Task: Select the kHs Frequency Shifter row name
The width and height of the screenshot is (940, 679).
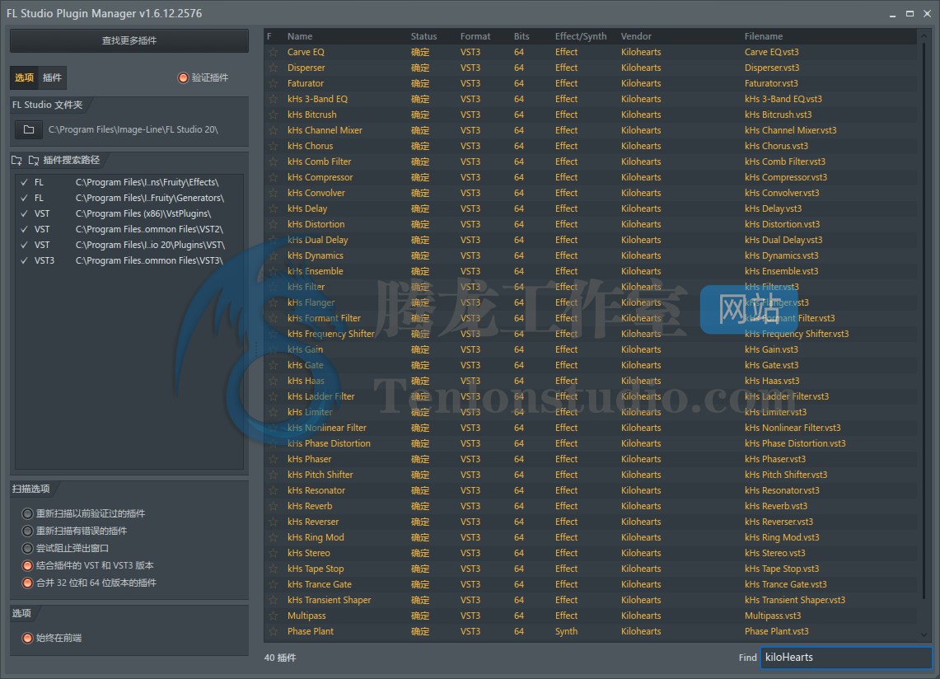Action: click(331, 334)
